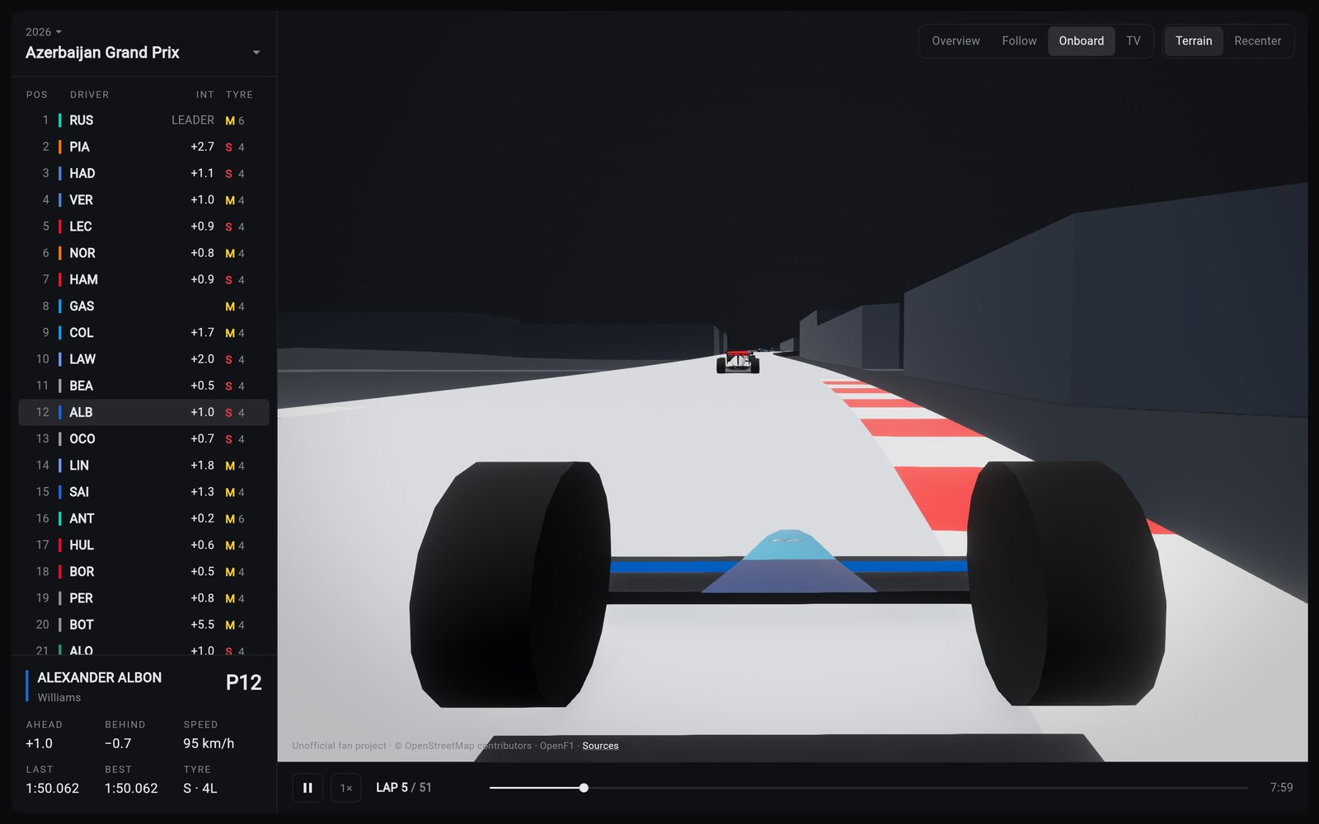Click the Recenter button
Viewport: 1319px width, 824px height.
pos(1257,41)
